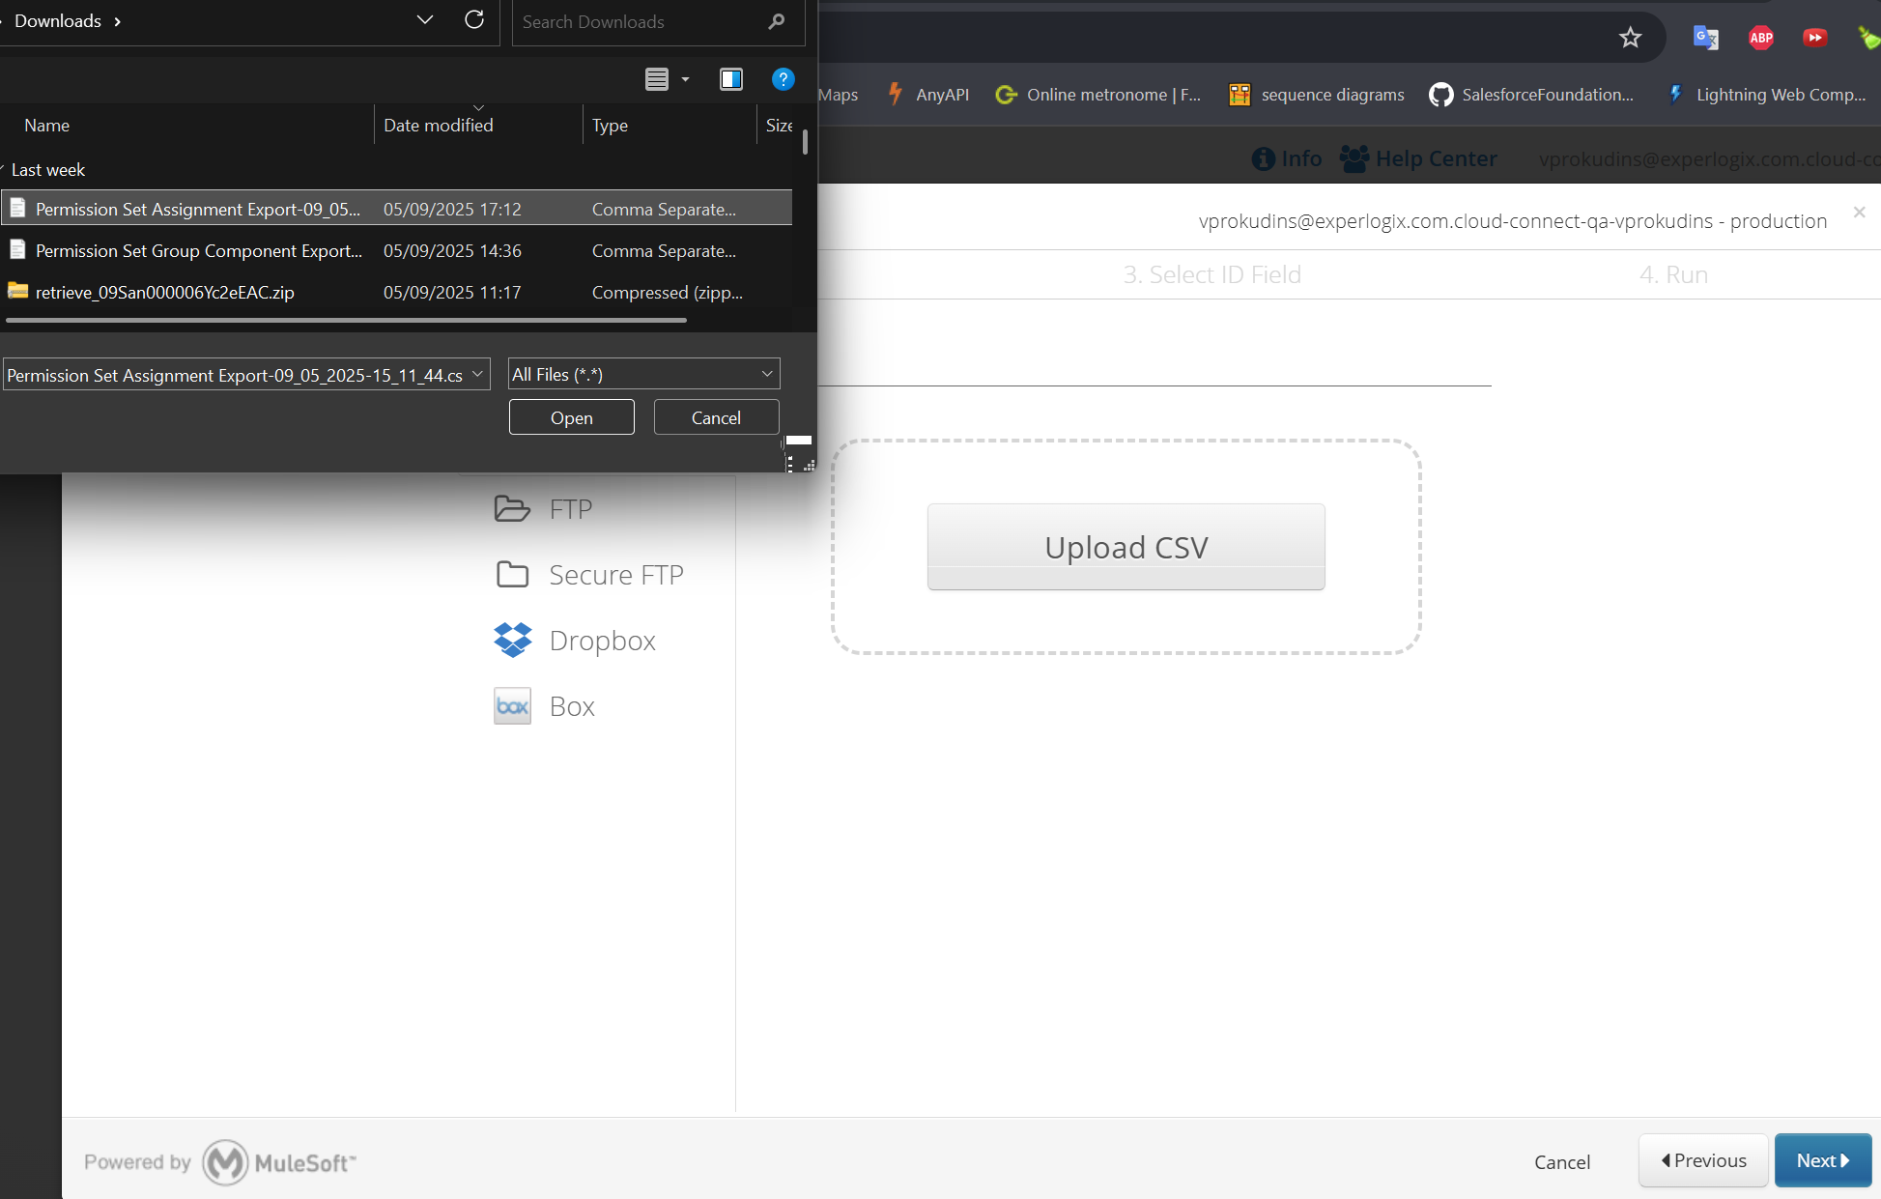Click Open in the file dialog

[x=572, y=417]
